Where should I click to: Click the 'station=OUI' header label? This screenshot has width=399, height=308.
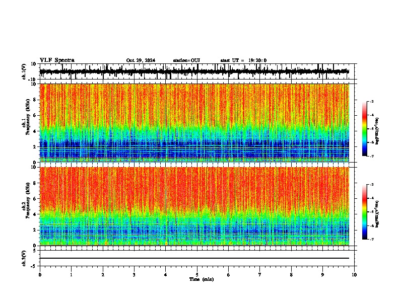coord(186,60)
